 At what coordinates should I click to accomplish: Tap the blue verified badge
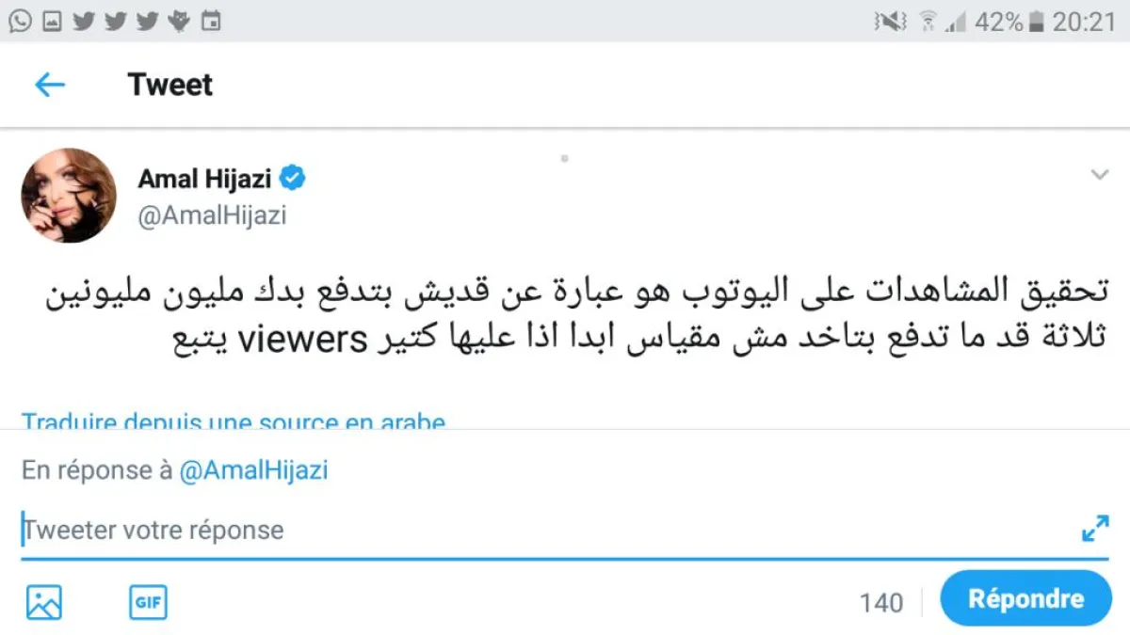coord(294,177)
